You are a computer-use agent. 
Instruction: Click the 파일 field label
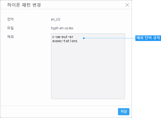tap(10, 28)
